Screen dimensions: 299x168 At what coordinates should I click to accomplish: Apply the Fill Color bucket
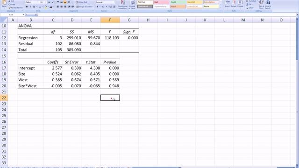pos(46,7)
